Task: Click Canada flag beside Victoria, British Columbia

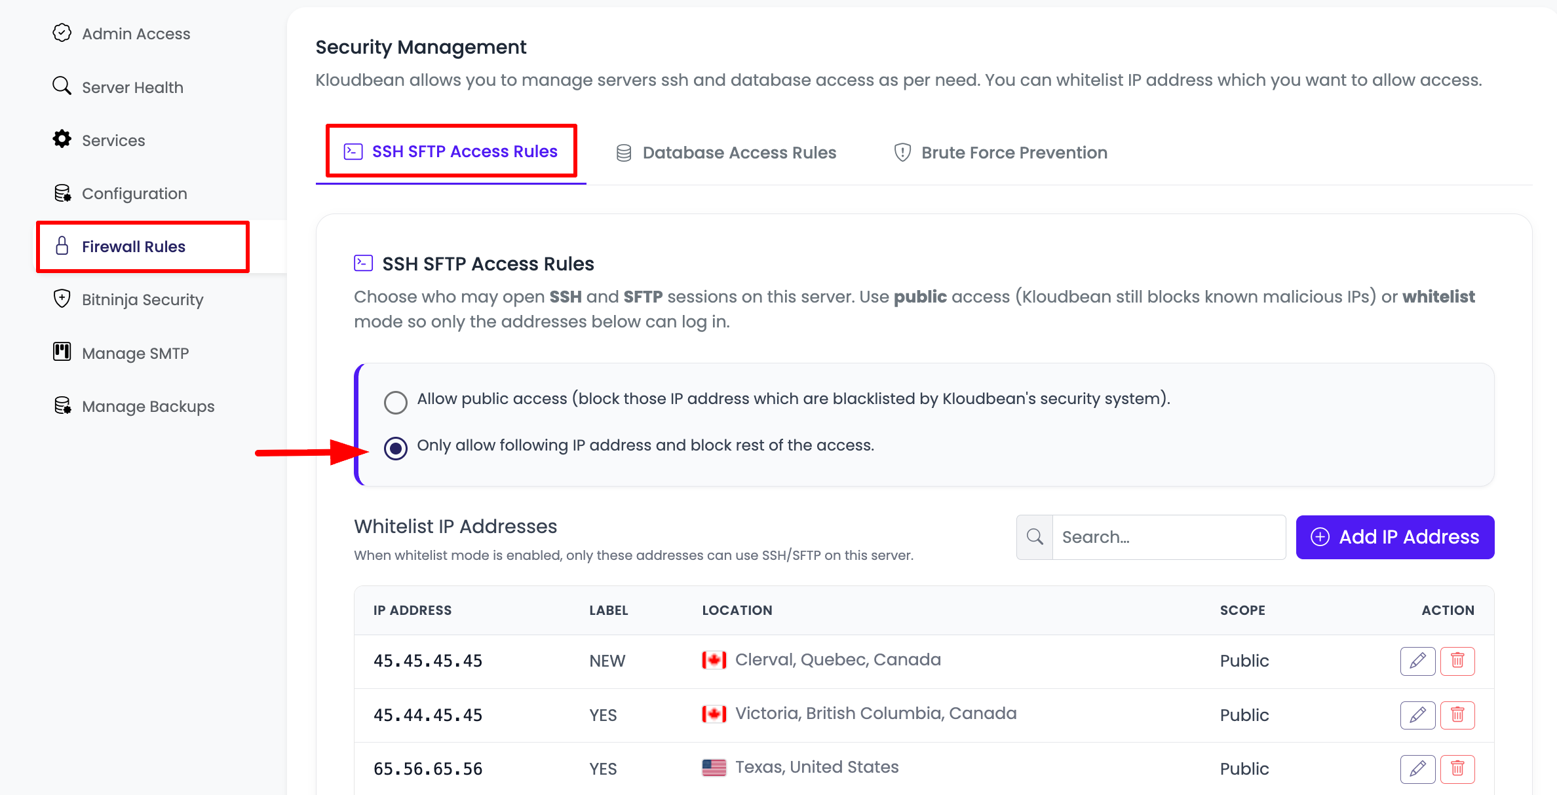Action: 714,714
